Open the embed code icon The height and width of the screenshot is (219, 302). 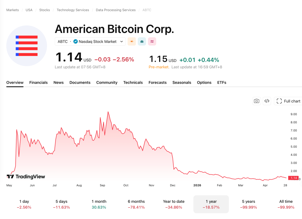[x=267, y=101]
